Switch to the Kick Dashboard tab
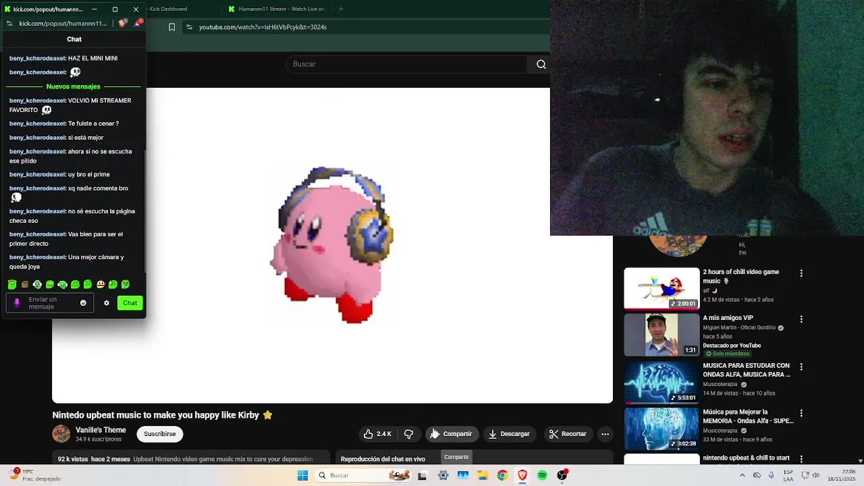The height and width of the screenshot is (486, 864). point(168,9)
